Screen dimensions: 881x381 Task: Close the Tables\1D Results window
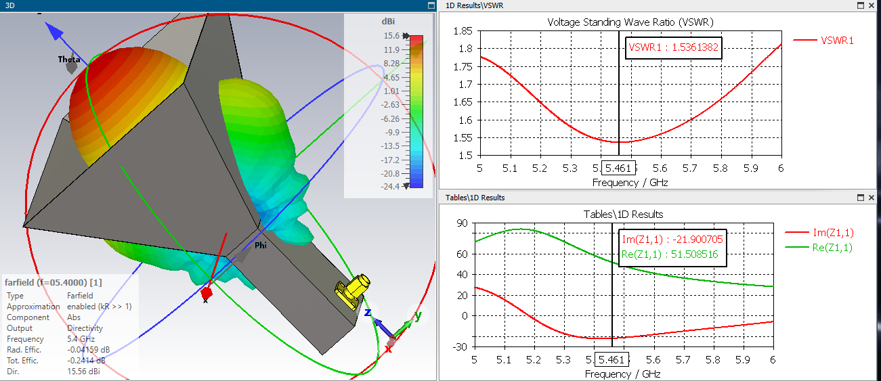[x=873, y=198]
